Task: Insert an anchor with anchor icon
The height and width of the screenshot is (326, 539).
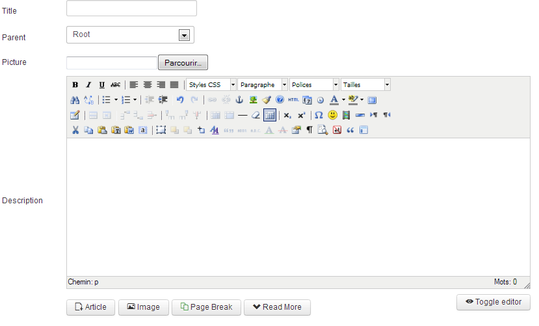Action: click(239, 100)
